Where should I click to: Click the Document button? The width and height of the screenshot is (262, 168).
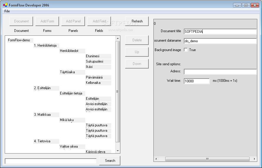[x=21, y=21]
